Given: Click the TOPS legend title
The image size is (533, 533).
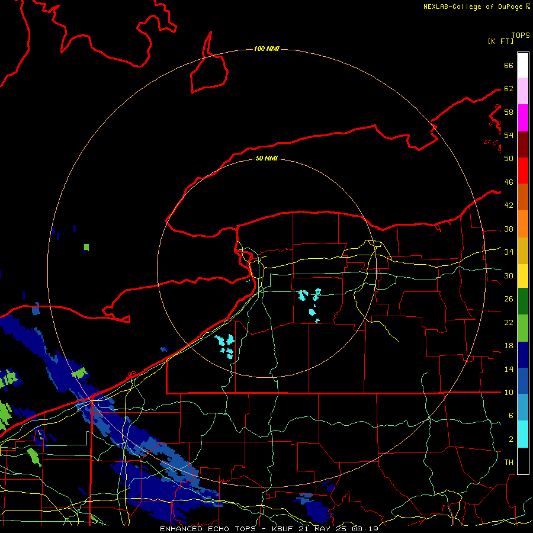Looking at the screenshot, I should pyautogui.click(x=521, y=35).
